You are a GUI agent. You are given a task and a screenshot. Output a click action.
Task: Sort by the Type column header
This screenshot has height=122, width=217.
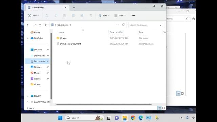[x=141, y=32]
